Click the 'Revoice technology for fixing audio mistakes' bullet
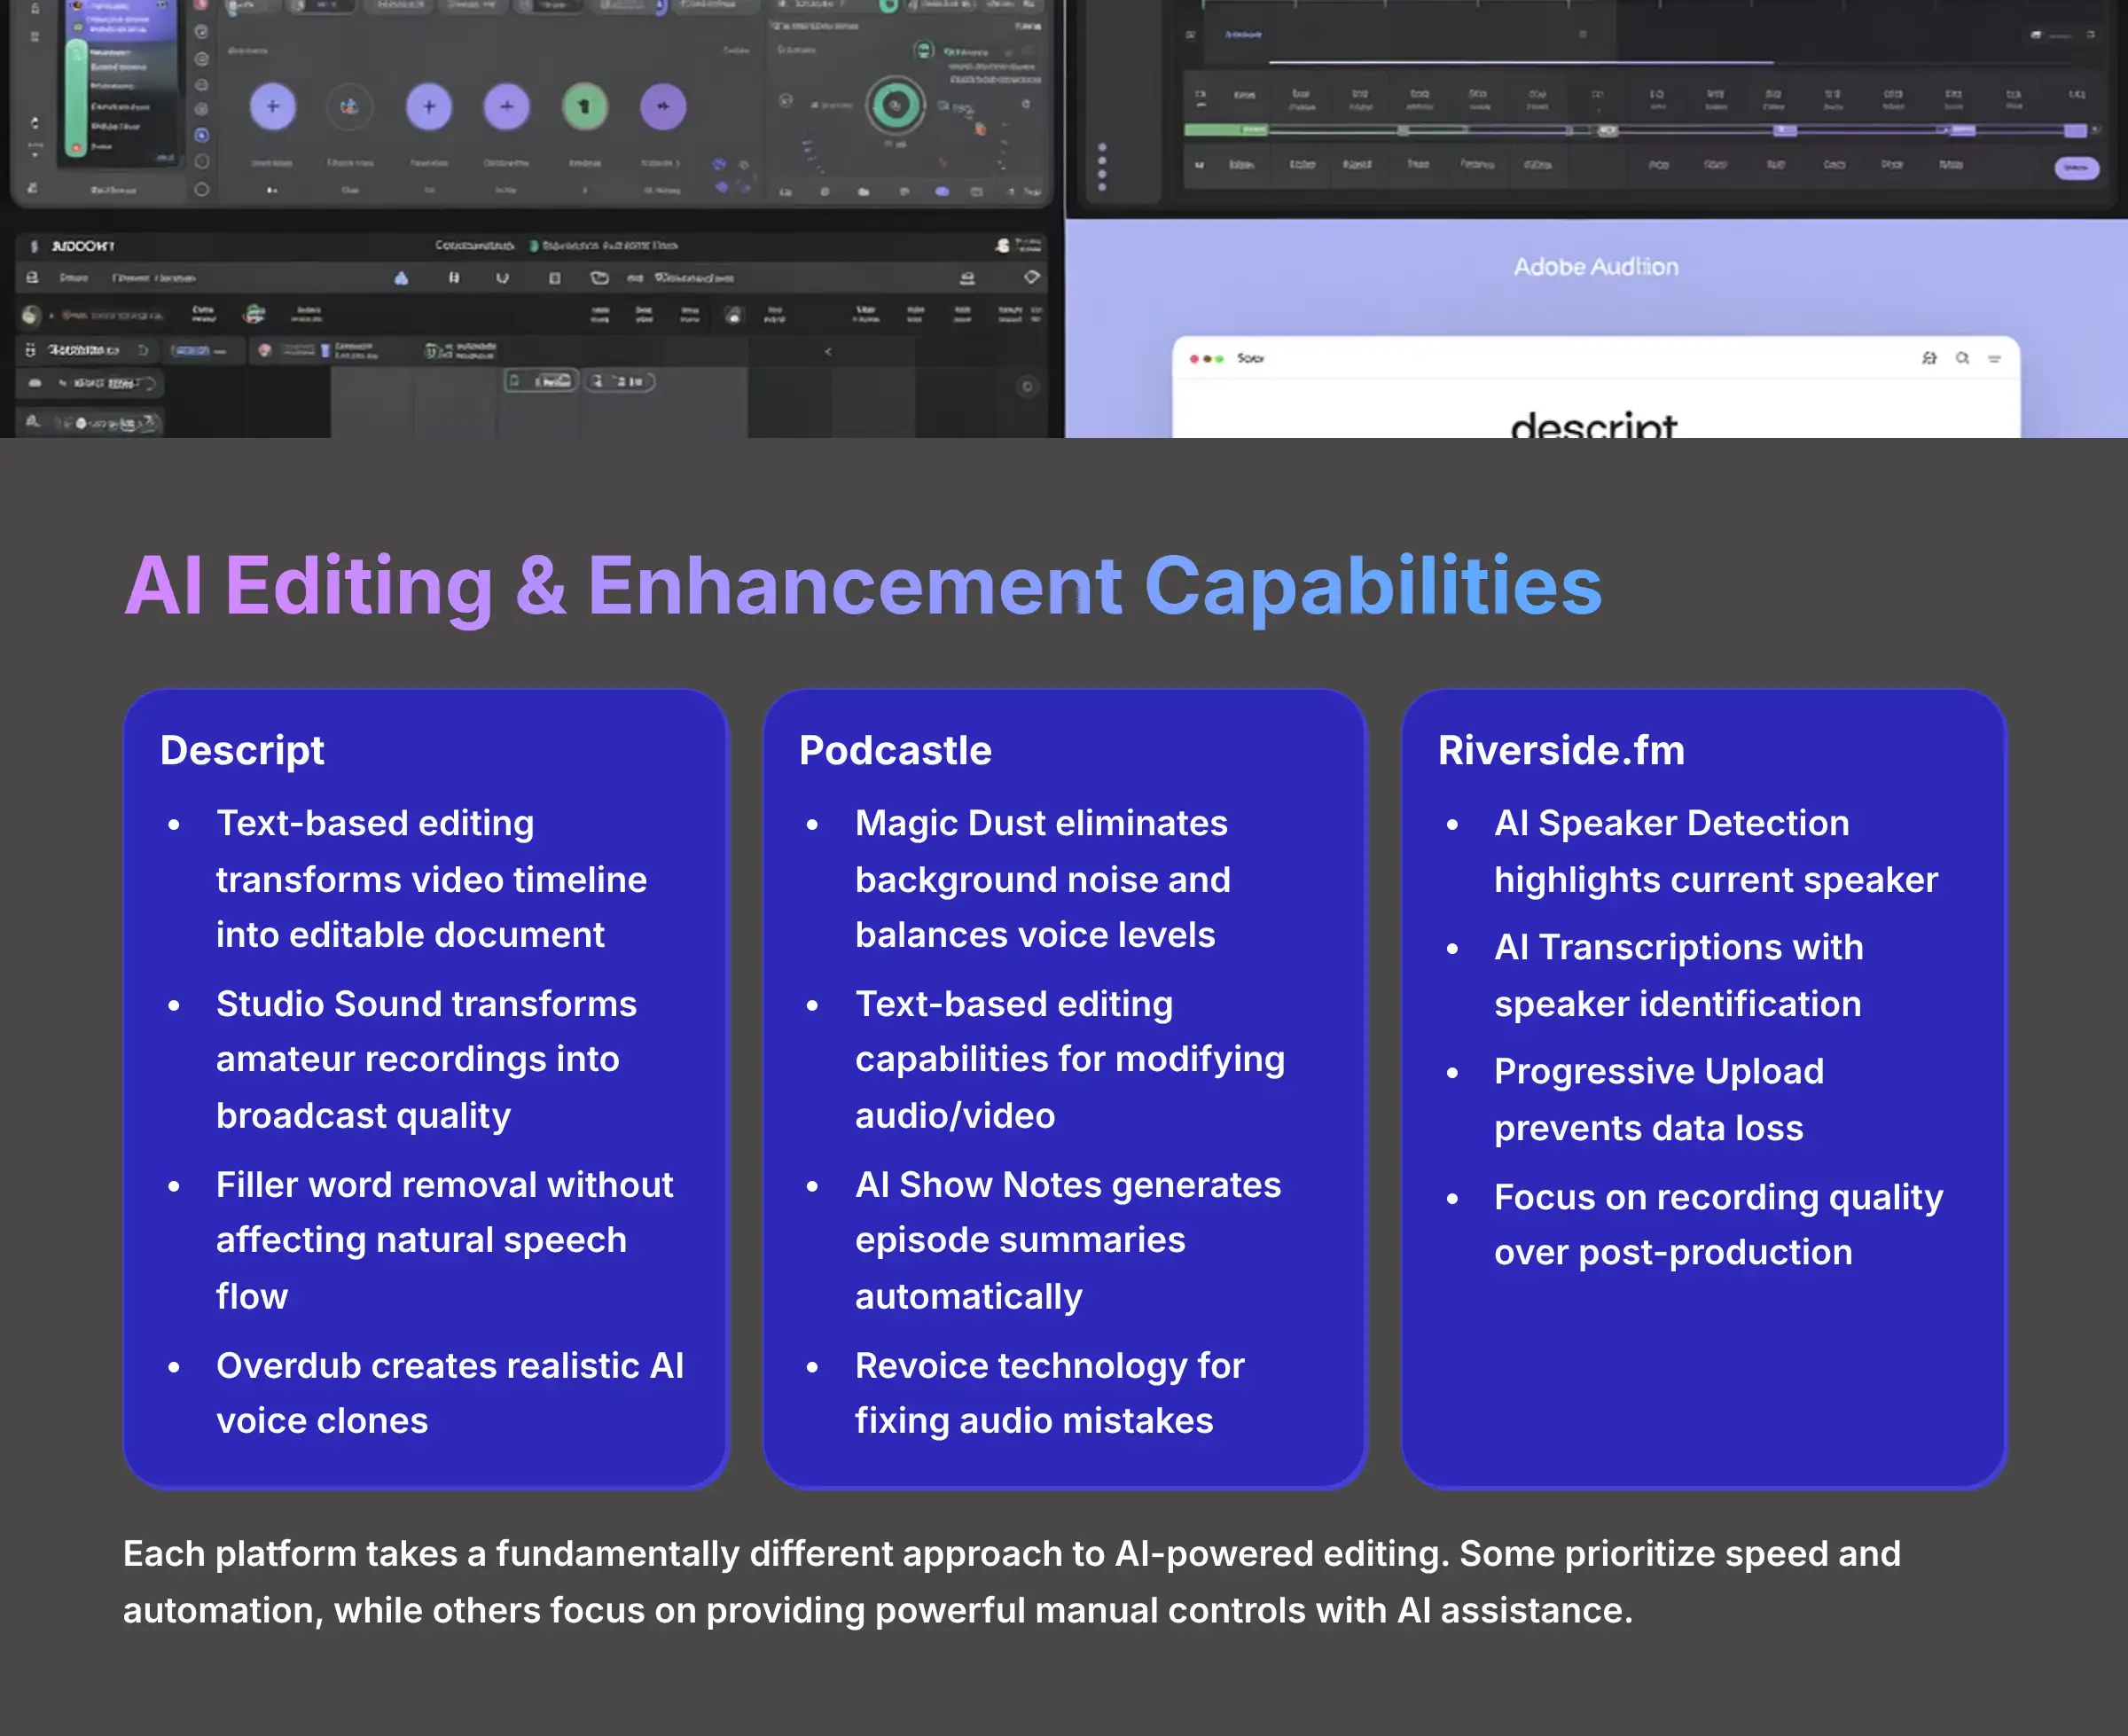The width and height of the screenshot is (2128, 1736). (1050, 1393)
